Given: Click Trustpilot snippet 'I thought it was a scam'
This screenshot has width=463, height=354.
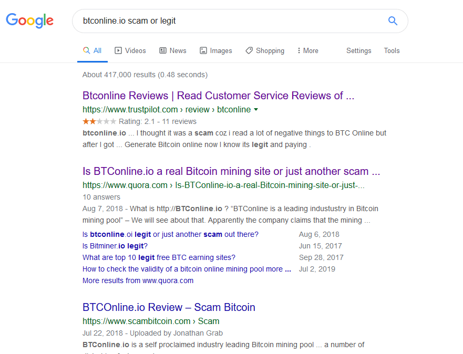Looking at the screenshot, I should pos(175,133).
